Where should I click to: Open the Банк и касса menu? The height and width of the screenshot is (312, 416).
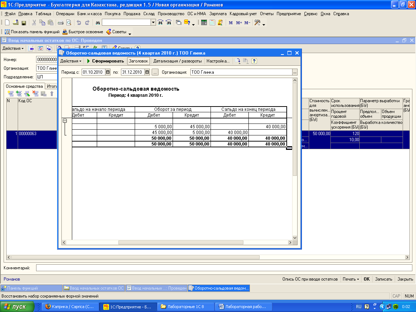(90, 14)
